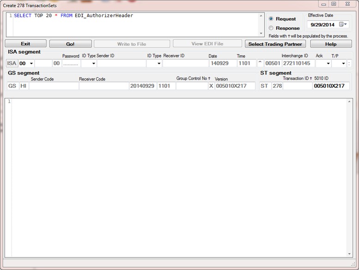This screenshot has width=359, height=270.
Task: Click the GS Receiver Code field
Action: (x=103, y=86)
